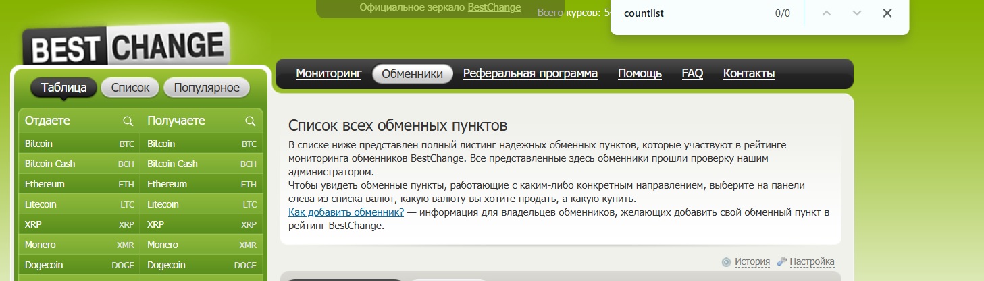Select Ethereum in the Получаете column

point(202,184)
